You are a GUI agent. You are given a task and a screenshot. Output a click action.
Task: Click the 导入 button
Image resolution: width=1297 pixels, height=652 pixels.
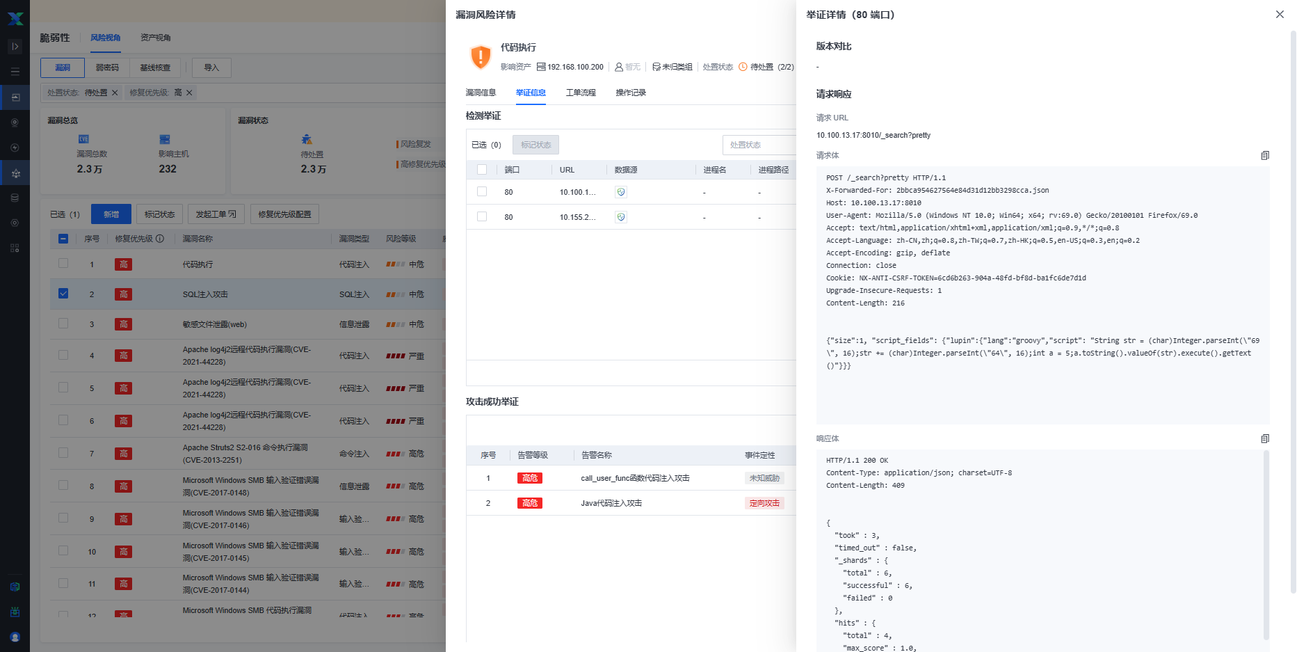click(x=211, y=67)
